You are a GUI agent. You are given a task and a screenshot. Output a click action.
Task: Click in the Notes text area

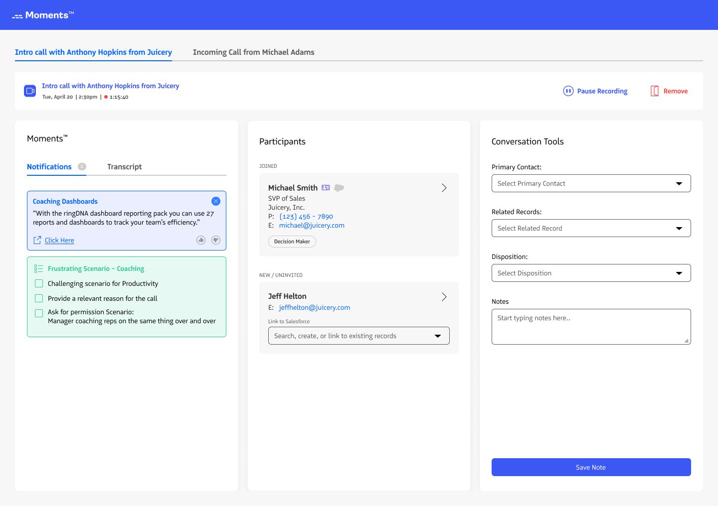pyautogui.click(x=591, y=326)
